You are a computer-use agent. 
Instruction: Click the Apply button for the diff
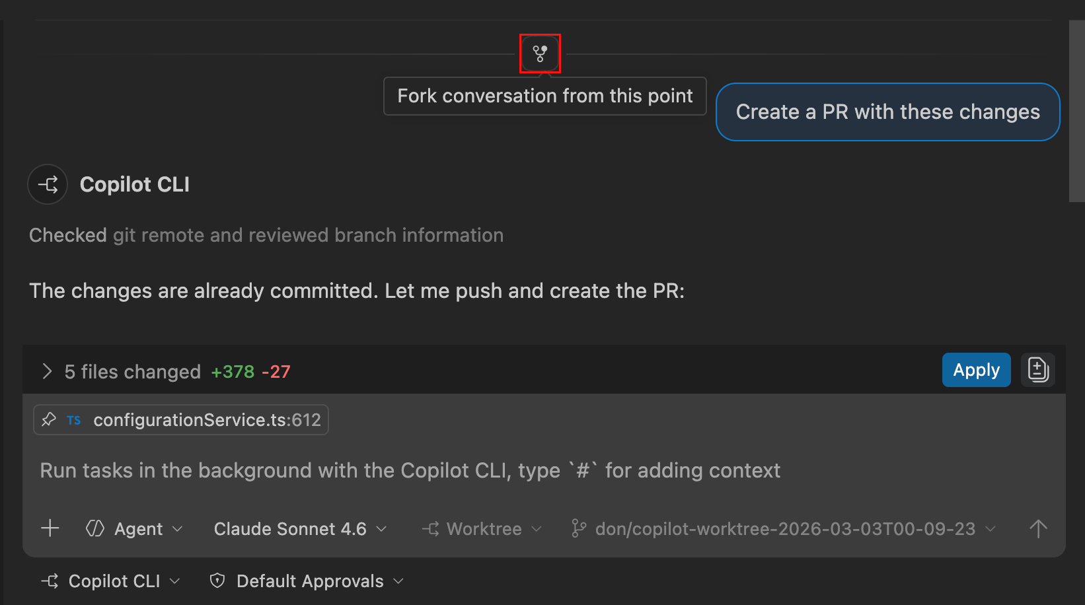(976, 370)
